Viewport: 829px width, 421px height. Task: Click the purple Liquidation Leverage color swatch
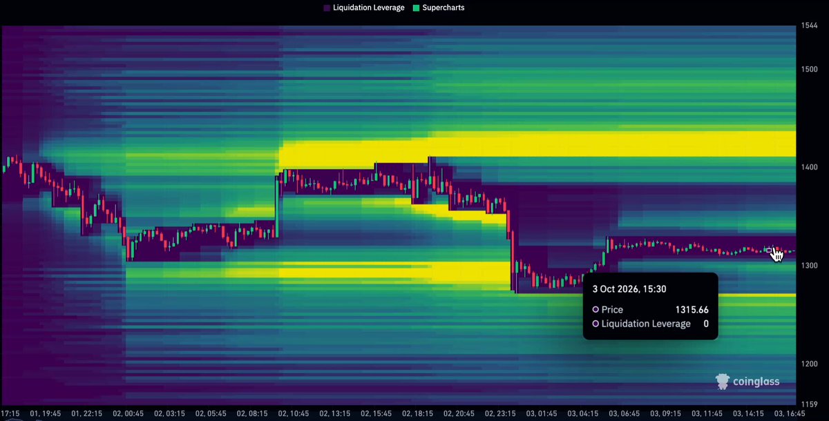pyautogui.click(x=326, y=8)
